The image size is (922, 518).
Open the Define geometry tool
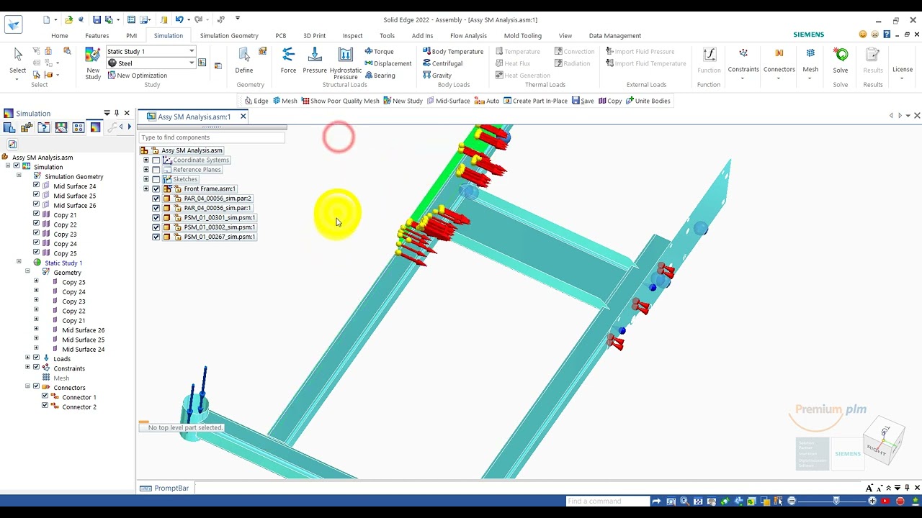(x=244, y=60)
